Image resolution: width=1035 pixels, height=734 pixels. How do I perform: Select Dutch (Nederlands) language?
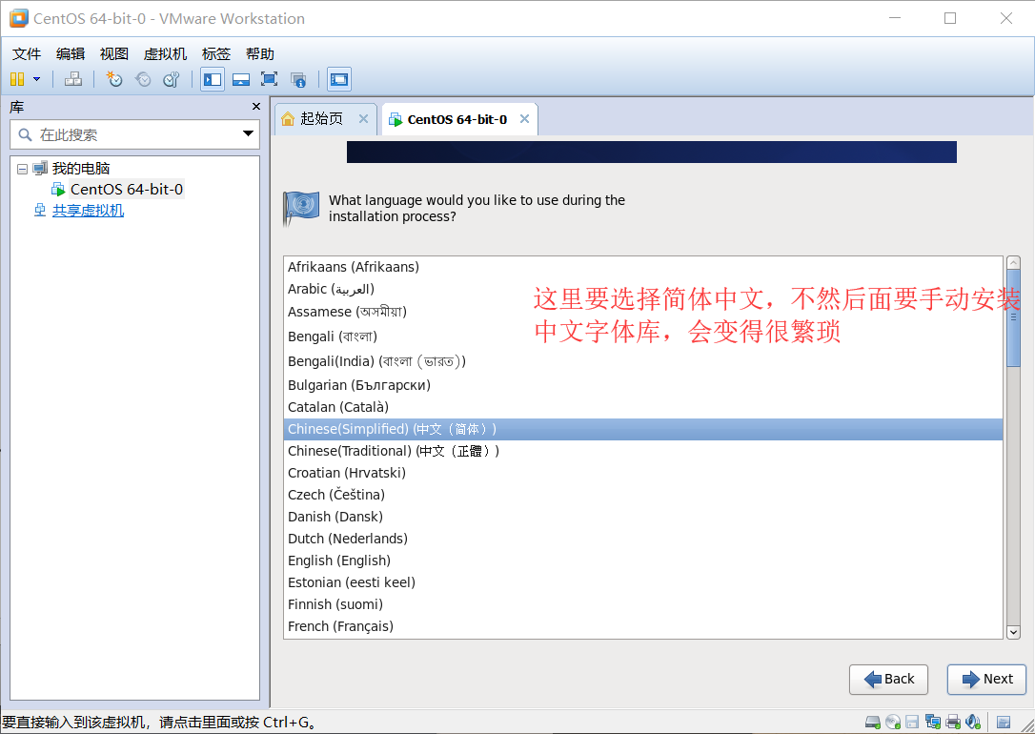pyautogui.click(x=643, y=539)
